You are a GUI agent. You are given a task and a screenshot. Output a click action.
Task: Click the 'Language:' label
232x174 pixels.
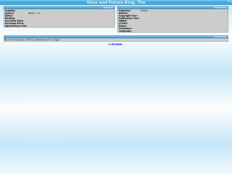[x=125, y=31]
